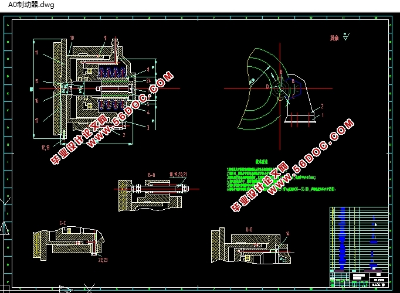Click the file title A0制动器.dwg
This screenshot has height=293, width=400.
(31, 5)
